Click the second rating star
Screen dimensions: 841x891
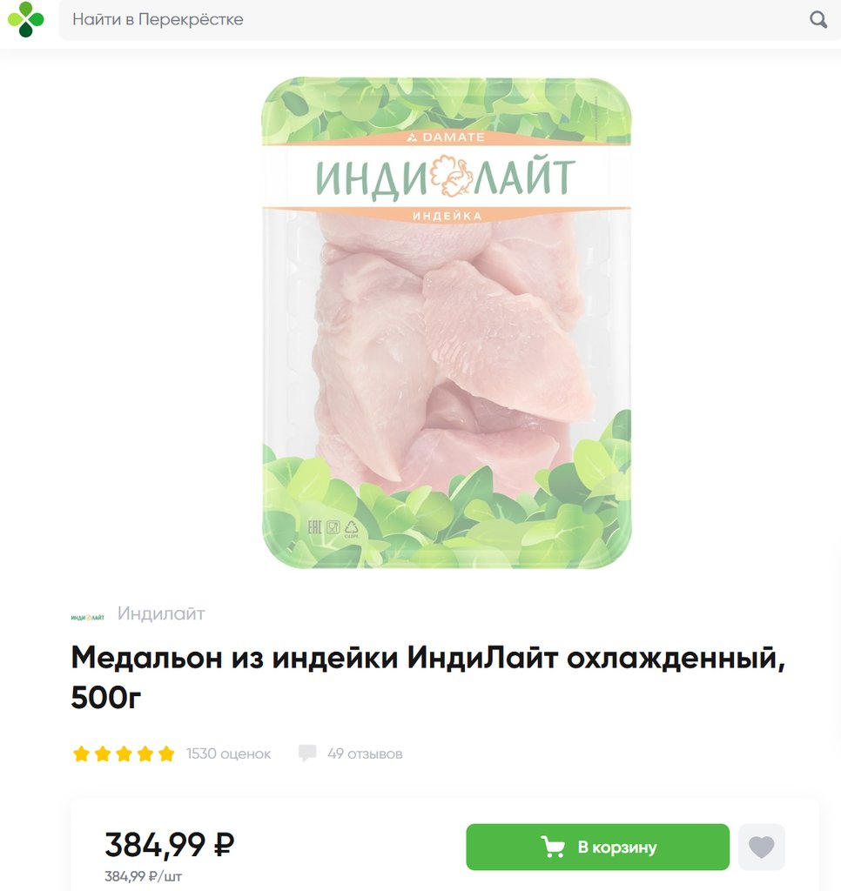click(103, 754)
